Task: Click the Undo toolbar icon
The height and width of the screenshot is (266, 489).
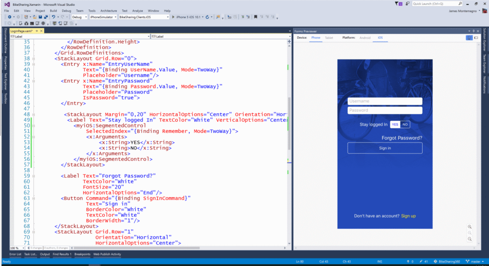Action: 54,17
